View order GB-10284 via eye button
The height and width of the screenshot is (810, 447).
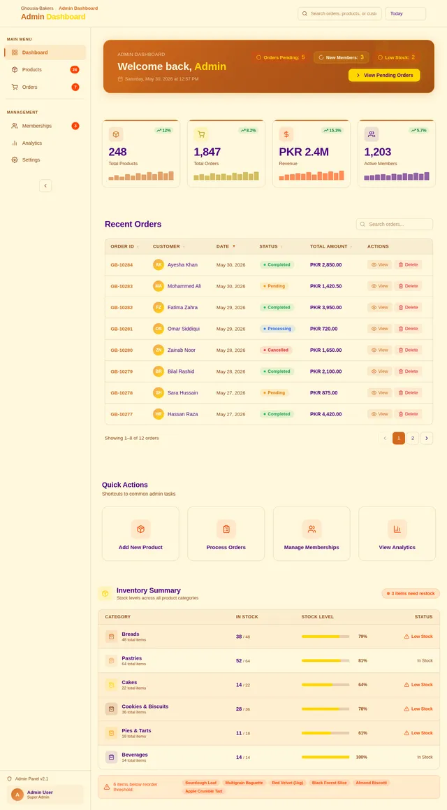point(379,264)
